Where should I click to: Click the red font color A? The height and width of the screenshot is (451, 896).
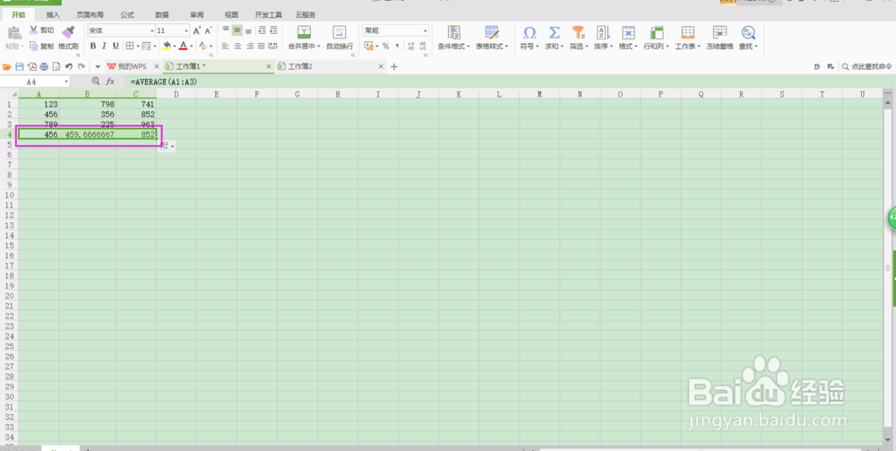coord(184,46)
